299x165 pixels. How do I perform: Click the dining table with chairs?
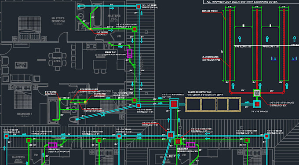coord(57,60)
